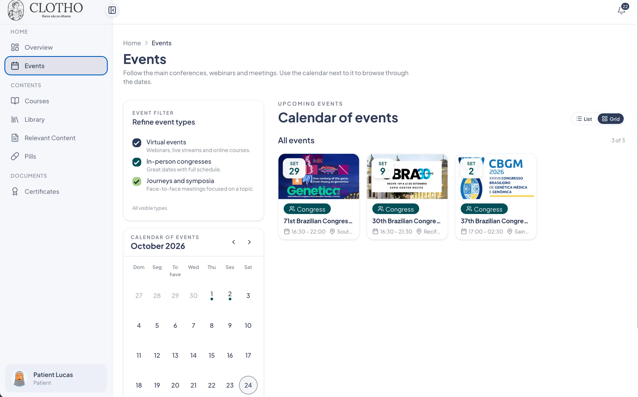Image resolution: width=638 pixels, height=397 pixels.
Task: Open the Genetica congress banner image
Action: (x=318, y=176)
